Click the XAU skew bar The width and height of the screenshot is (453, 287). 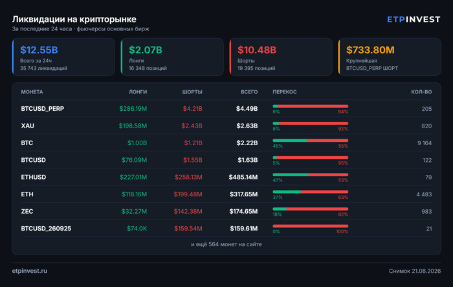click(310, 124)
